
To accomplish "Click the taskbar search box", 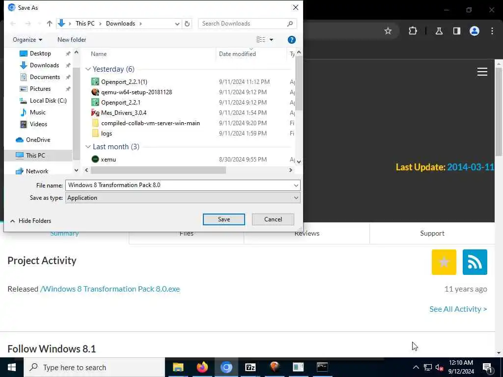I will 94,367.
